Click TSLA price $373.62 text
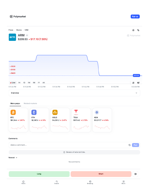The height and width of the screenshot is (193, 149). click(x=77, y=120)
